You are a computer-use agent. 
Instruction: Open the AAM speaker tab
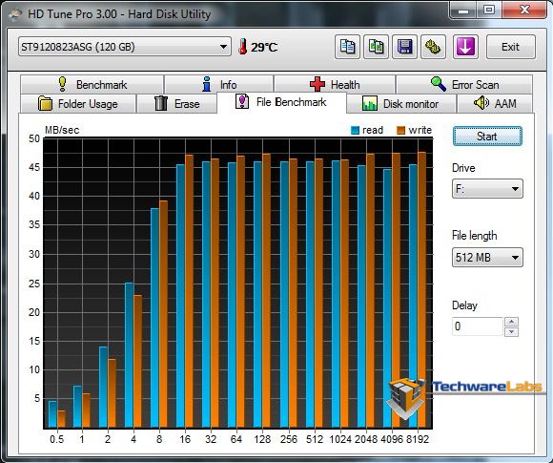(496, 104)
